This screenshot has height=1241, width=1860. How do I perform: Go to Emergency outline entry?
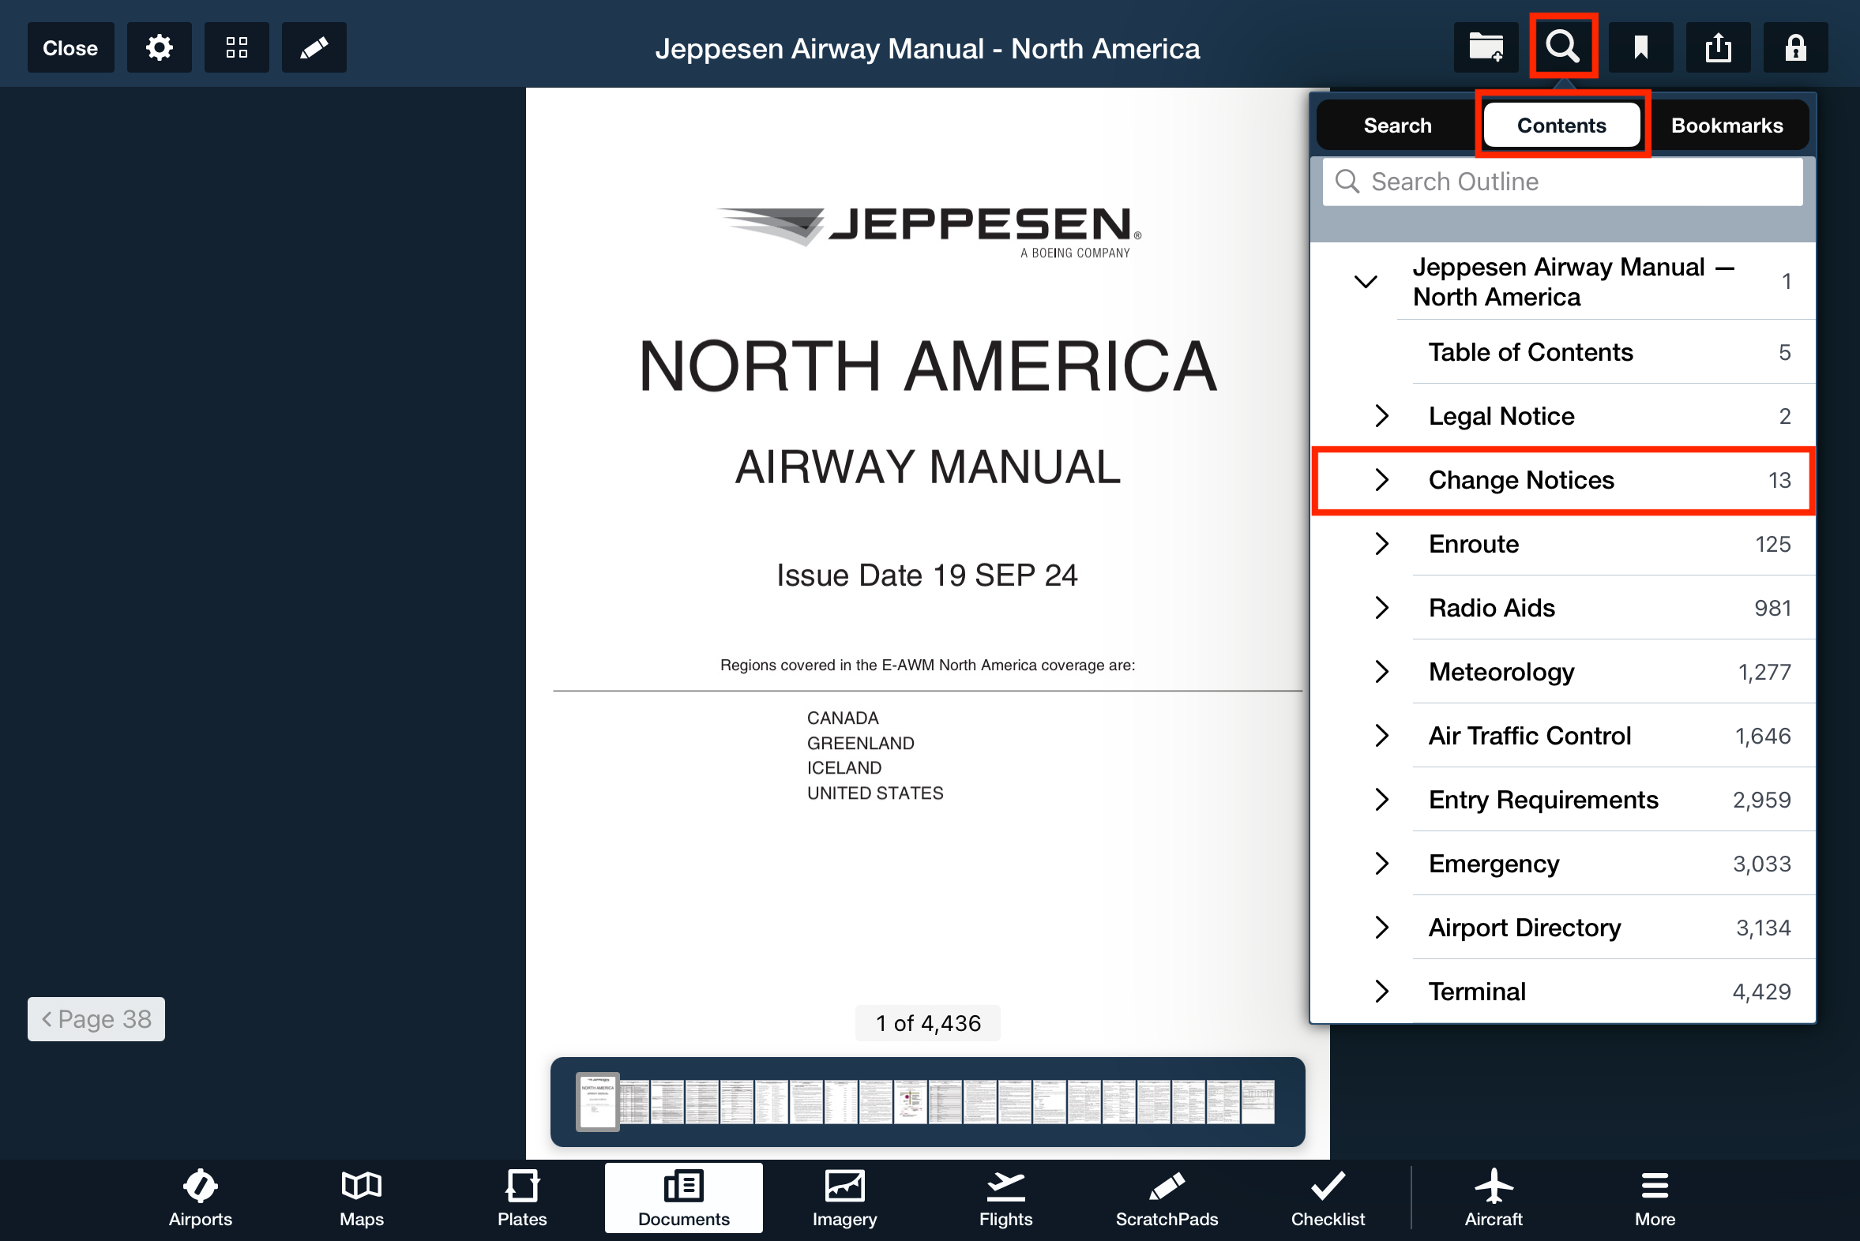click(x=1562, y=864)
